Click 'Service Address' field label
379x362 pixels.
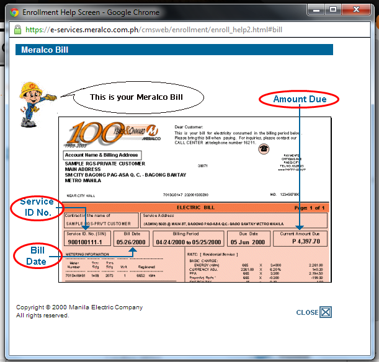point(158,216)
